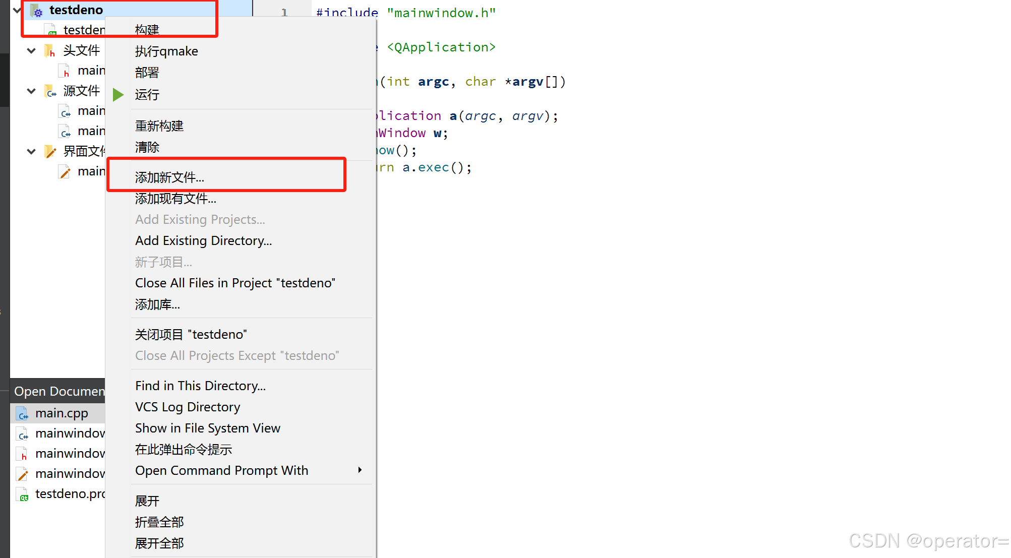This screenshot has height=558, width=1011.
Task: Collapse the 源文件 tree node
Action: 31,91
